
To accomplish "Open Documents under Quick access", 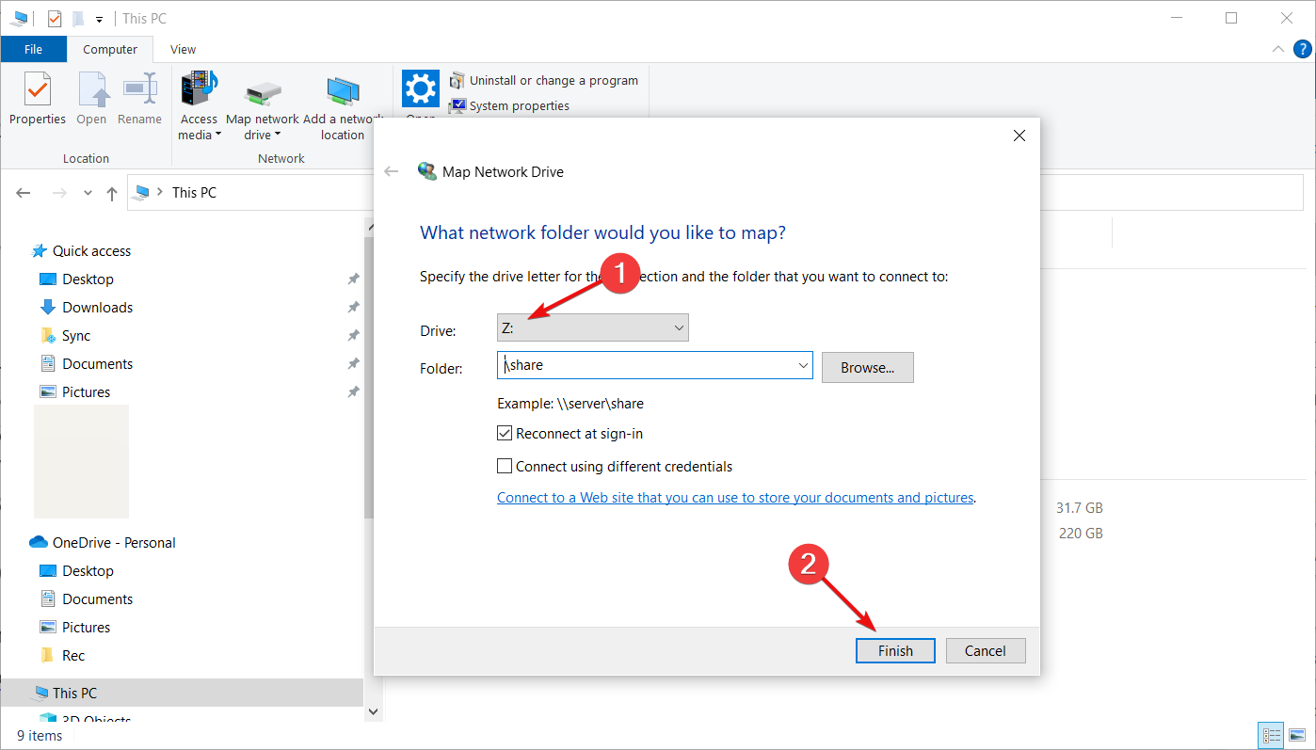I will coord(97,364).
